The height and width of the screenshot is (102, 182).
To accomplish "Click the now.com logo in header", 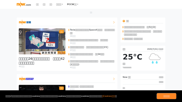I will (x=24, y=5).
